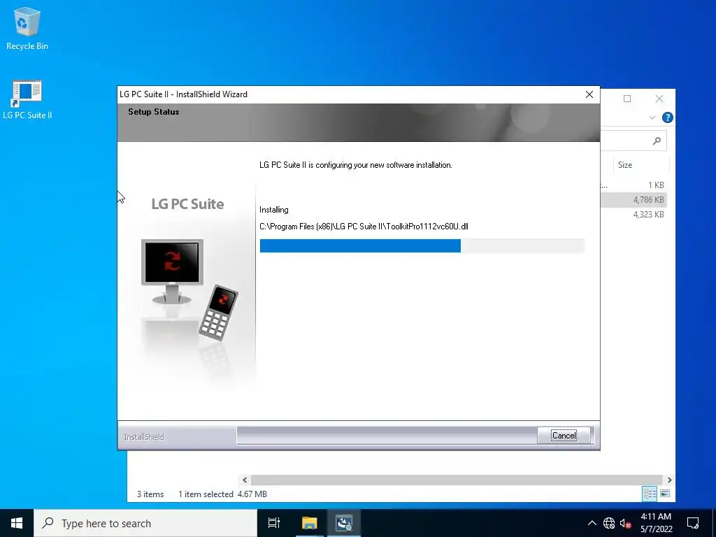Click the muted volume tray icon
Screen dimensions: 716x537
[626, 523]
